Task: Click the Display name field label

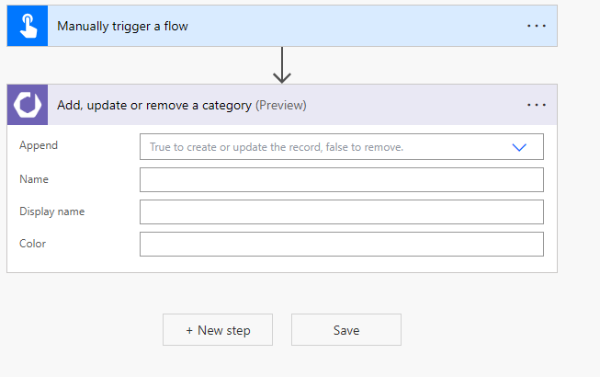Action: point(52,211)
